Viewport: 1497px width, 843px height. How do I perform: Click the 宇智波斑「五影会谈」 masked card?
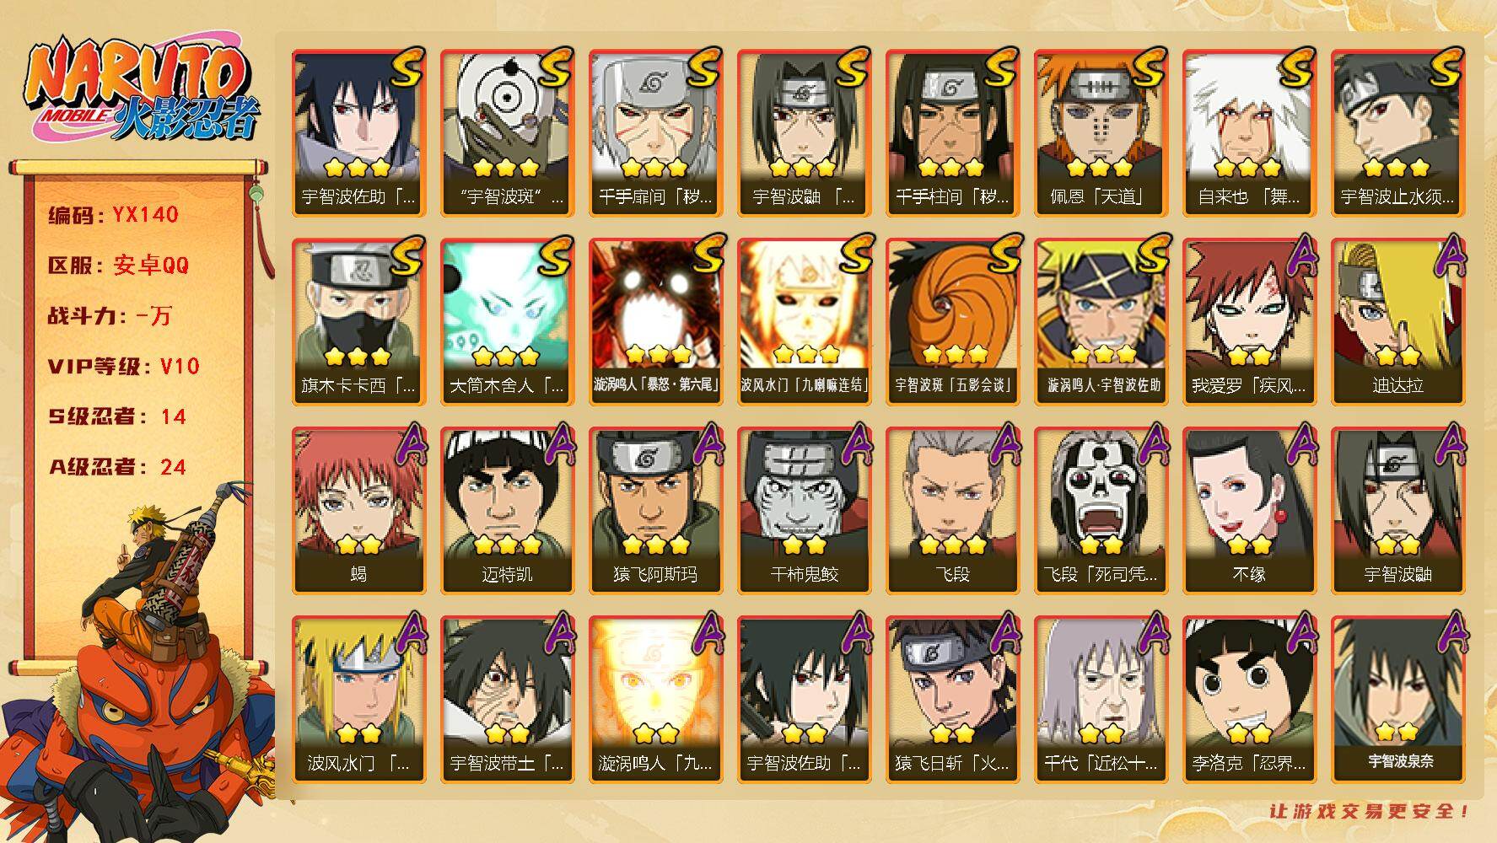[x=953, y=322]
